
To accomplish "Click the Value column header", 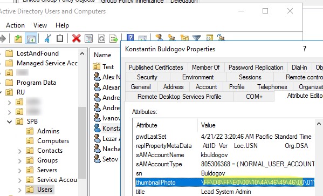I will (x=257, y=125).
